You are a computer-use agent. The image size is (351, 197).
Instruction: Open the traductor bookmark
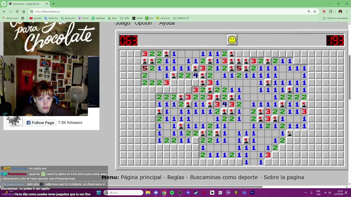click(51, 18)
